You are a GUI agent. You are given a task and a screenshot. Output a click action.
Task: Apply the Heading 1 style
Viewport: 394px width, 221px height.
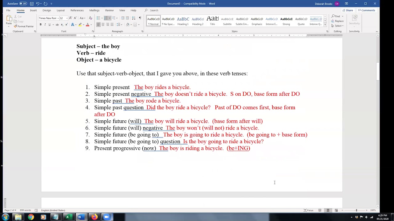point(183,21)
